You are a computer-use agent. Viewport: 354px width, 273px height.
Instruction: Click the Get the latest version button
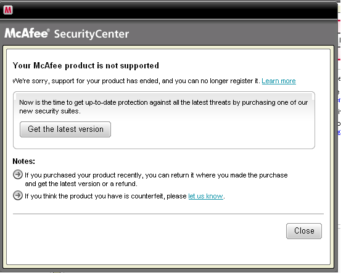pos(65,129)
